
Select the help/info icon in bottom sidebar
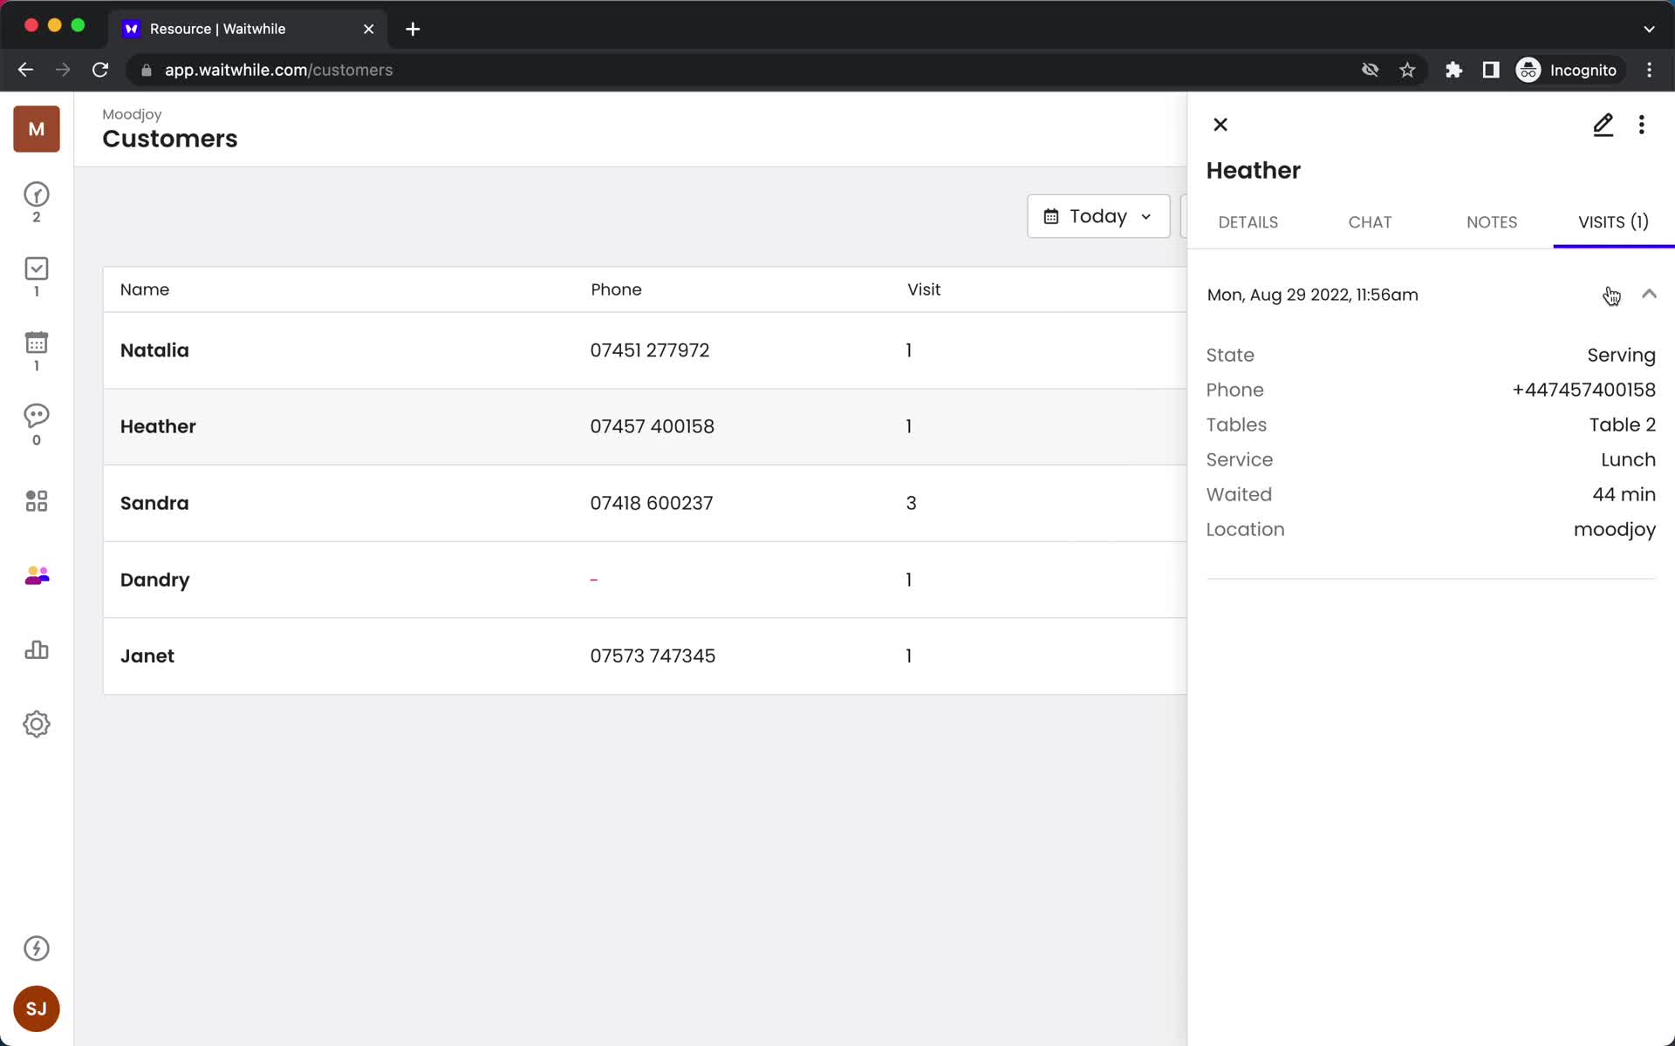coord(36,948)
